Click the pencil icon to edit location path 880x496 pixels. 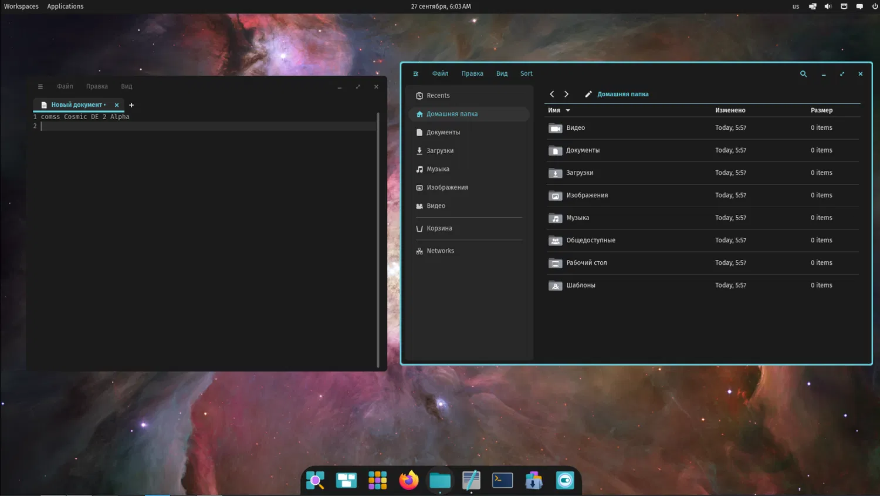(x=588, y=94)
